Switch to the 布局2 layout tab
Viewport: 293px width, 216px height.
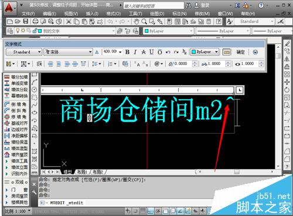[98, 172]
